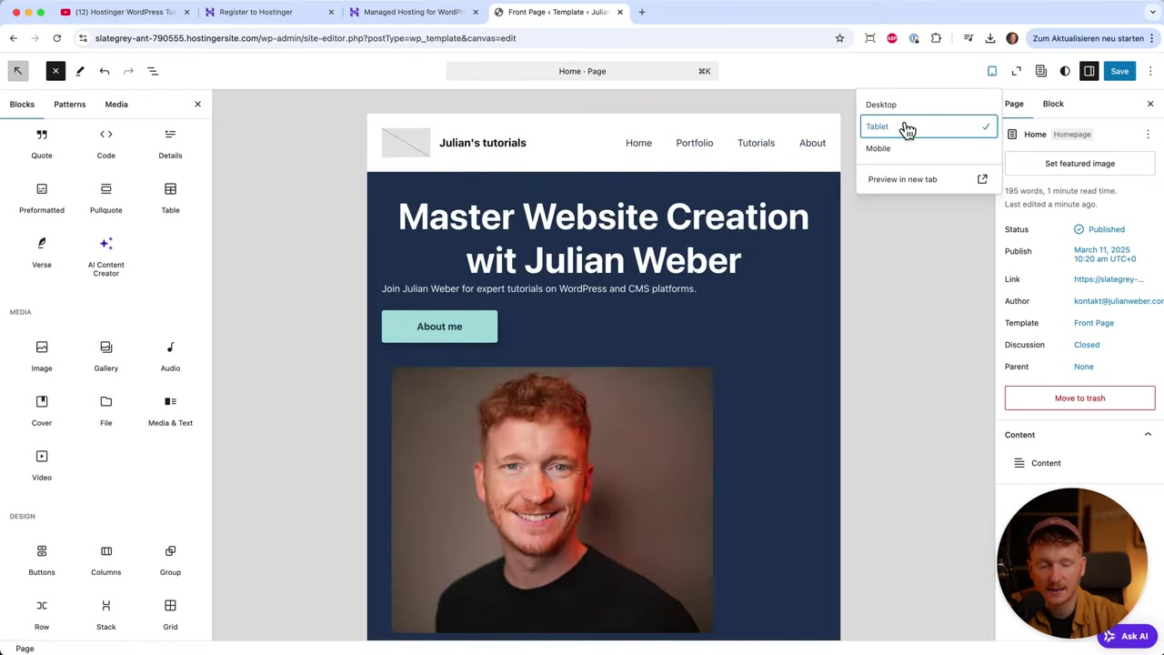Choose Desktop preview
This screenshot has width=1164, height=655.
[x=928, y=105]
